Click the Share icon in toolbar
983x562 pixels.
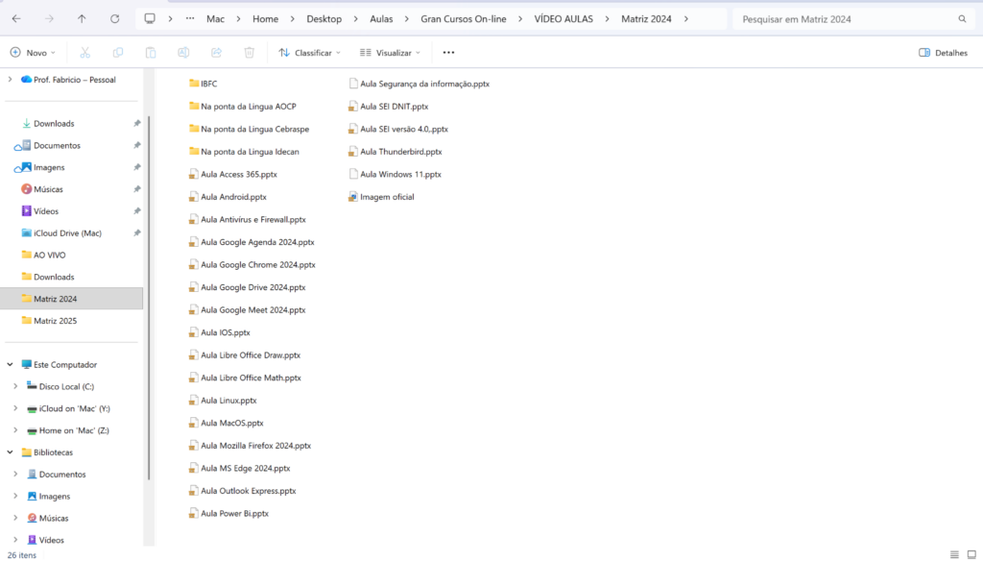[x=216, y=53]
